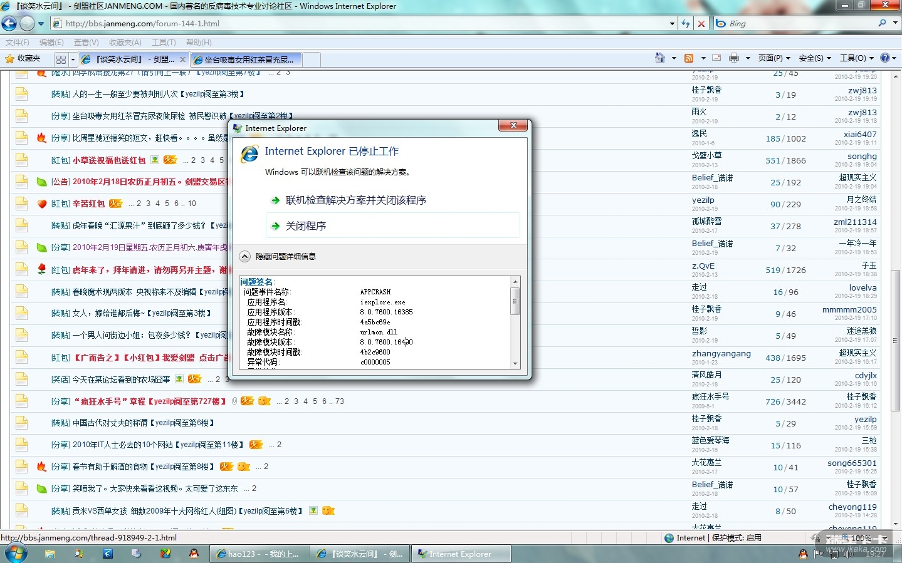This screenshot has width=902, height=563.
Task: Open the search provider dropdown beside Bing
Action: [895, 23]
